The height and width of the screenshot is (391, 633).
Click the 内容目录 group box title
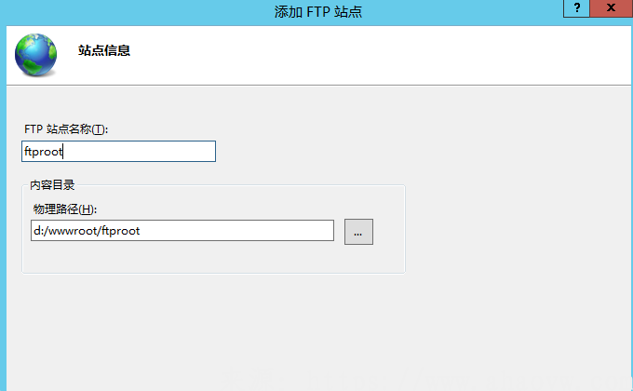point(52,185)
